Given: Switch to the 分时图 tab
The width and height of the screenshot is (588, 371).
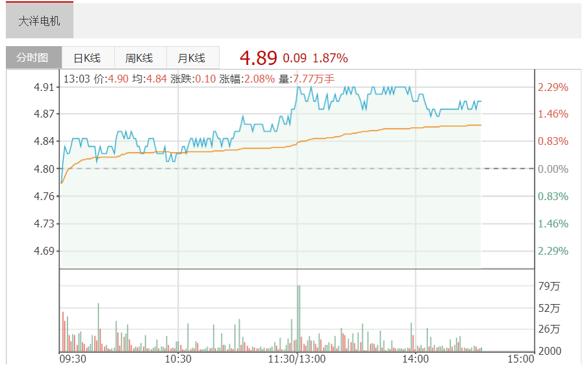Looking at the screenshot, I should [34, 57].
